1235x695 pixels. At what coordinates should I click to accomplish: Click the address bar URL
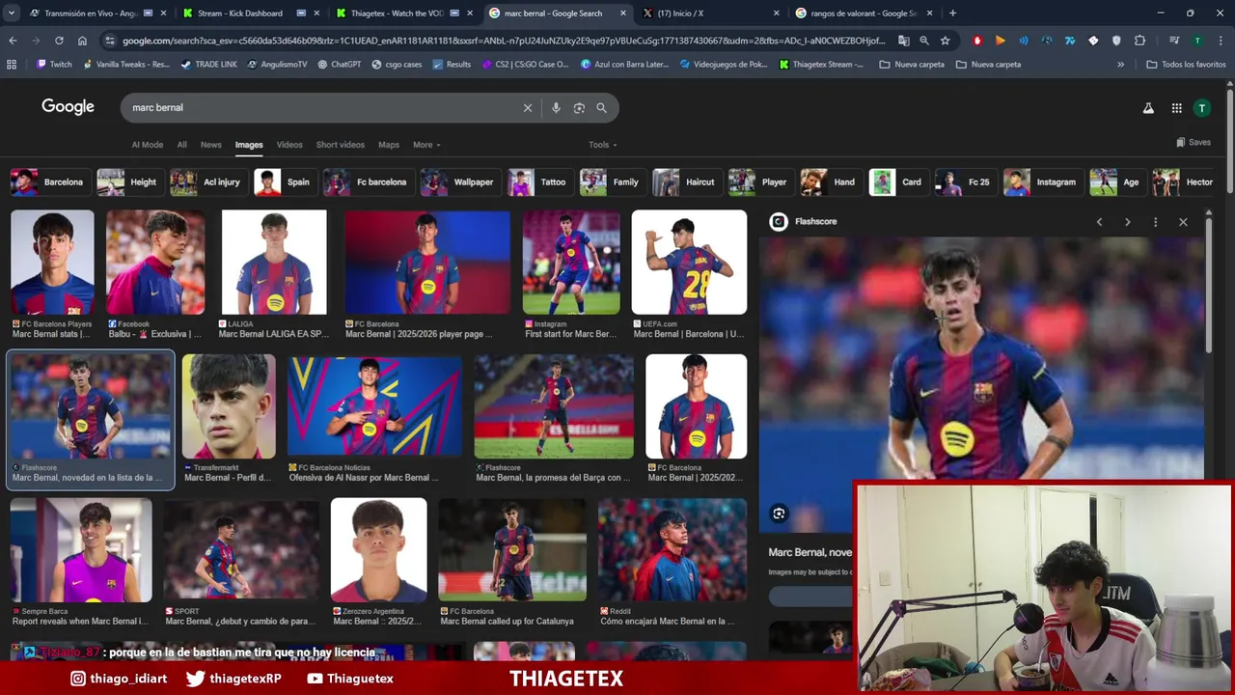pyautogui.click(x=502, y=41)
